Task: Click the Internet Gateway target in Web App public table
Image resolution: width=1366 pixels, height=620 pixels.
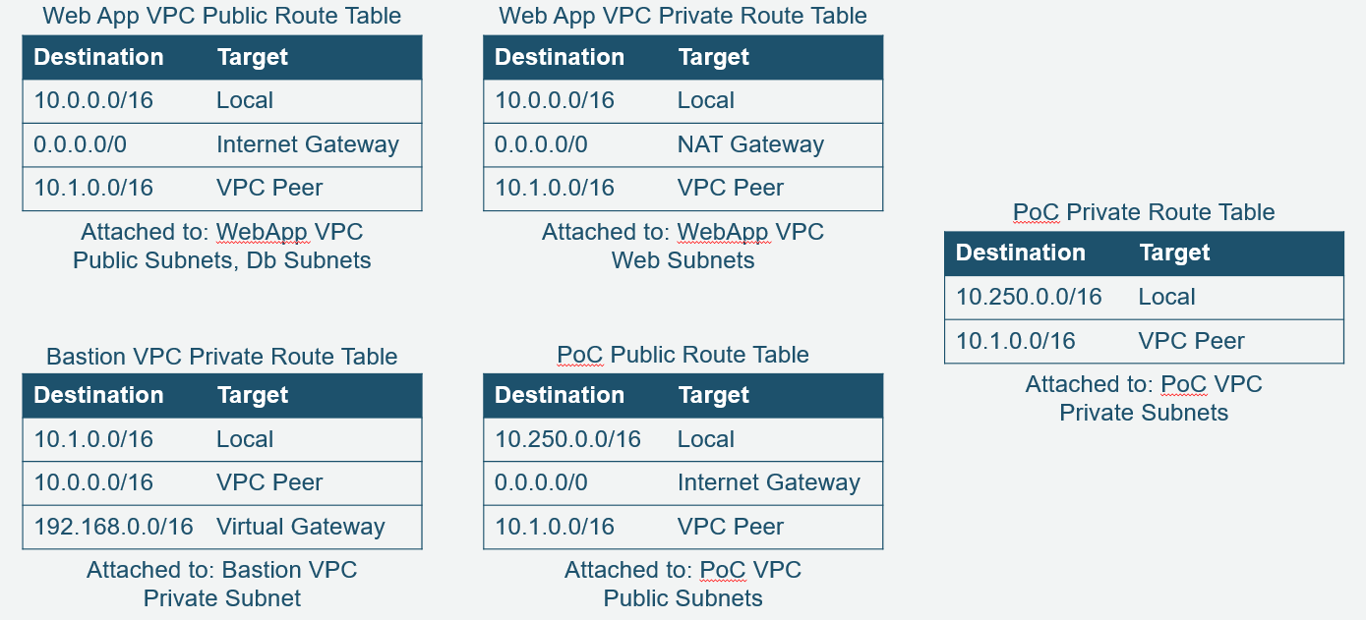Action: tap(308, 144)
